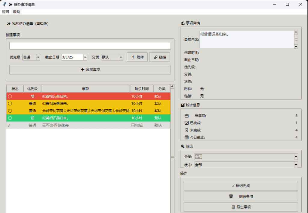
Task: Select the long 无可奈何花落去无可奈何花落去 item text
Action: coord(86,111)
